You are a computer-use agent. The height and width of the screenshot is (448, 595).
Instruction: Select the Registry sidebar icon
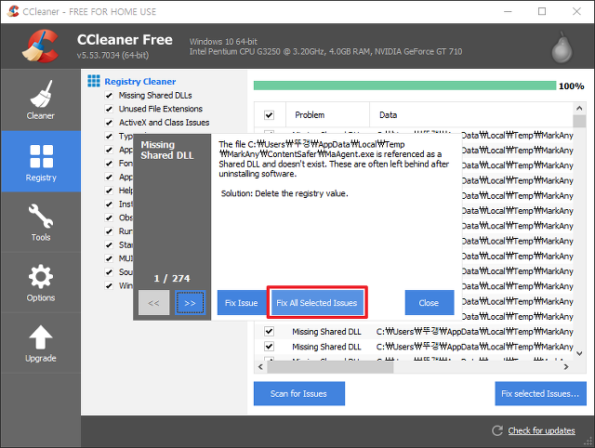[x=41, y=162]
